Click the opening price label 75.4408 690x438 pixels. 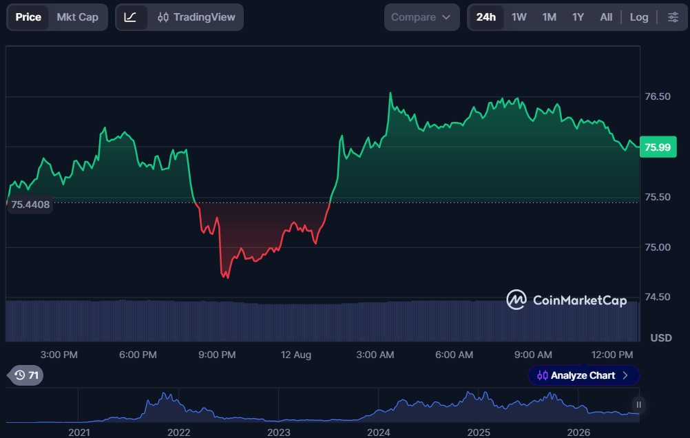30,205
